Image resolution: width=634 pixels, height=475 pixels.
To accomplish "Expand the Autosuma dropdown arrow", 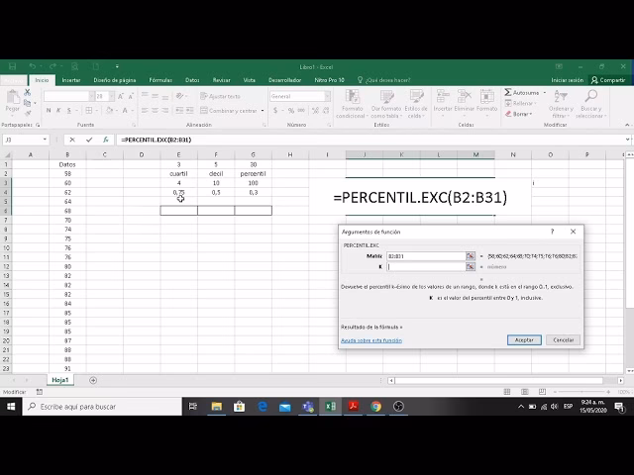I will tap(543, 93).
